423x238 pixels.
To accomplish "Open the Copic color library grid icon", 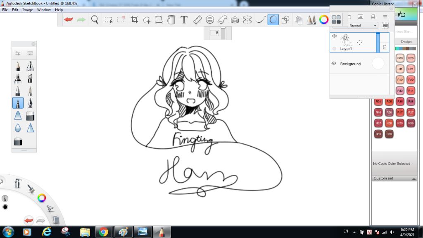I will pyautogui.click(x=336, y=19).
